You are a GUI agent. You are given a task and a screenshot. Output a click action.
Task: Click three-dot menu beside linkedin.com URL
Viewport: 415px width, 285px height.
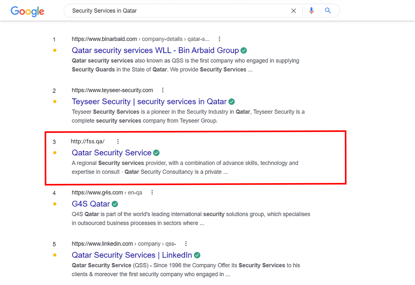(x=186, y=244)
